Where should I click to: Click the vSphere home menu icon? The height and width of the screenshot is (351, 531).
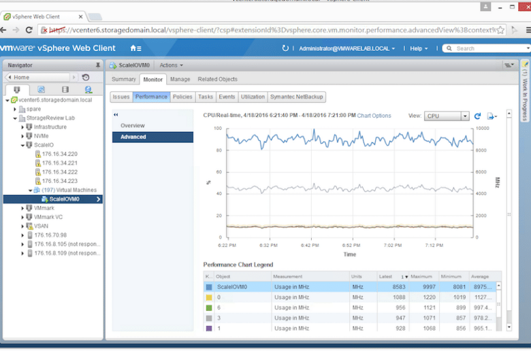(135, 48)
